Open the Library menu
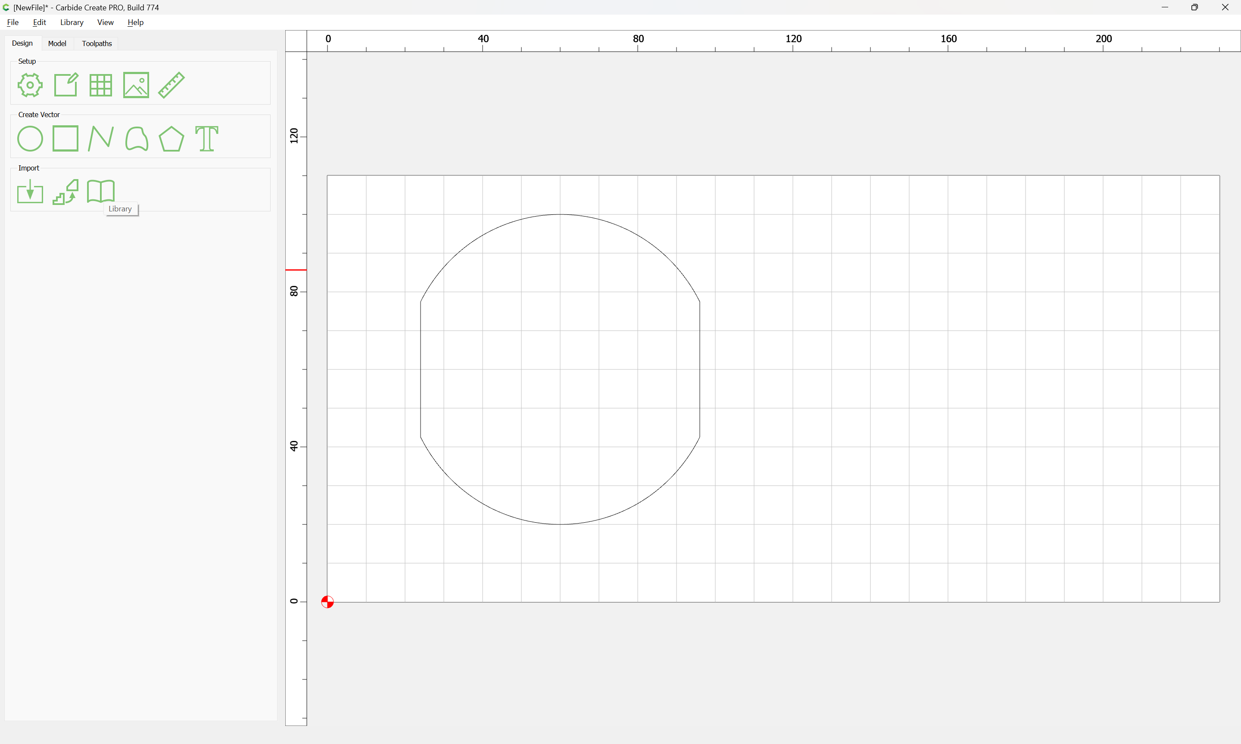1241x744 pixels. (72, 22)
